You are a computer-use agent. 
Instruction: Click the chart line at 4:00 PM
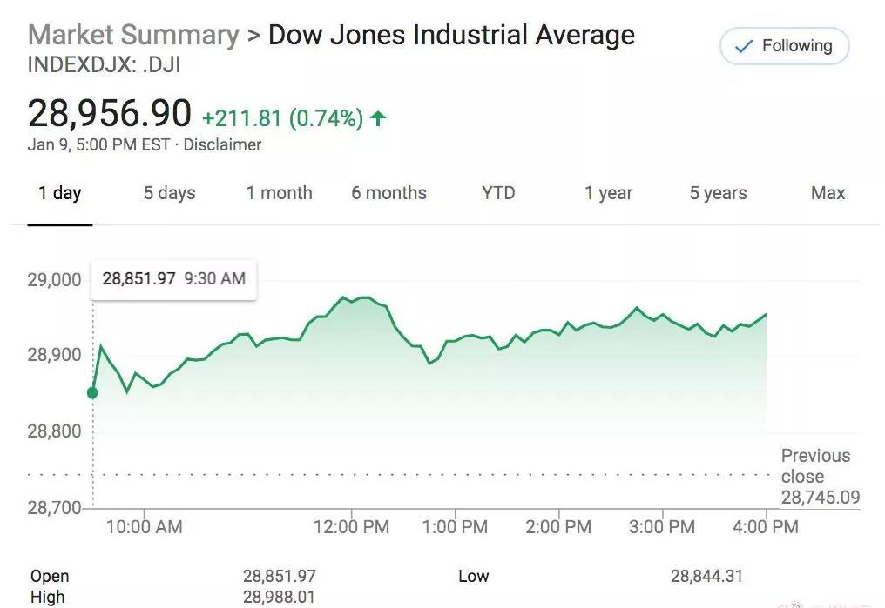pos(767,314)
